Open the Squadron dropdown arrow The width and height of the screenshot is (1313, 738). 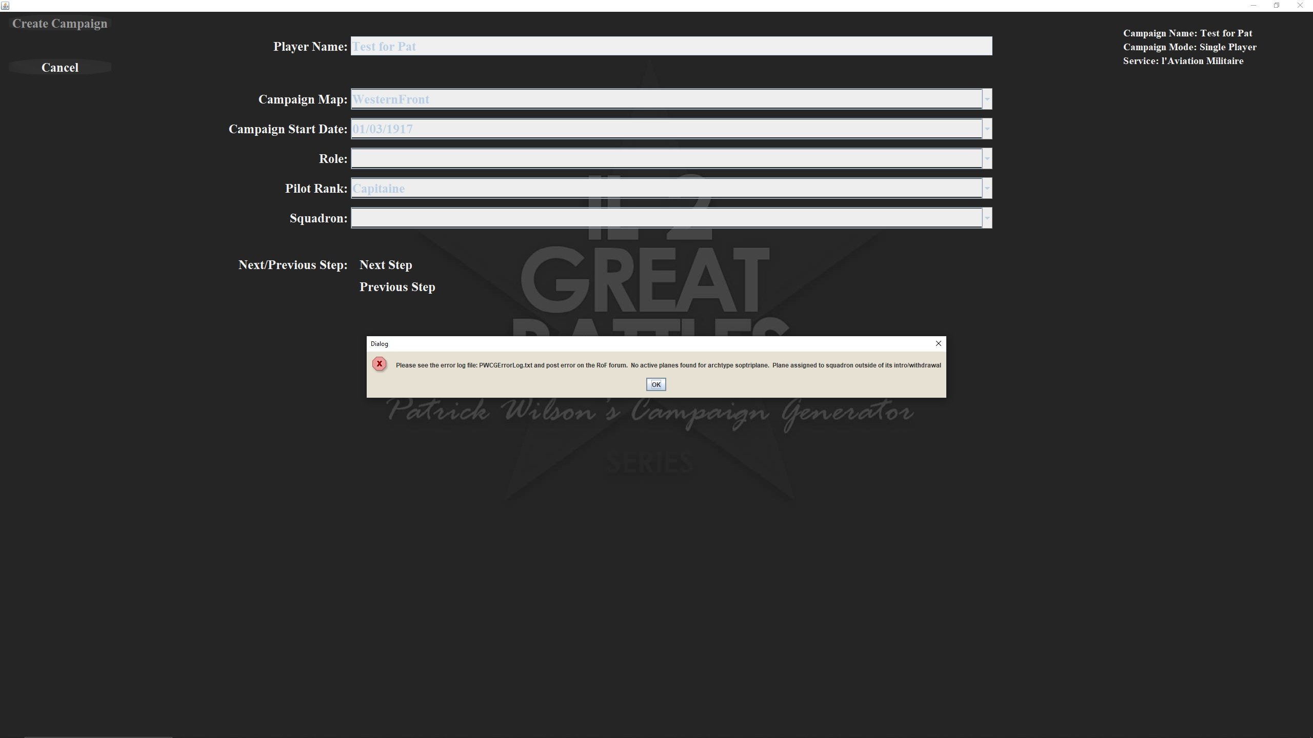pos(987,218)
